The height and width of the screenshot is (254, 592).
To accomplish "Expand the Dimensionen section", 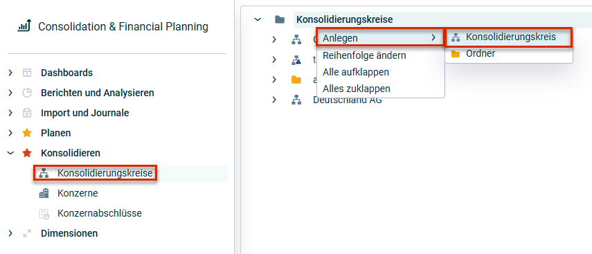I will pos(10,234).
